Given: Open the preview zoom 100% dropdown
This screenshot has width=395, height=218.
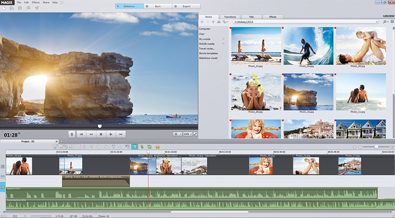Looking at the screenshot, I should coord(187,134).
